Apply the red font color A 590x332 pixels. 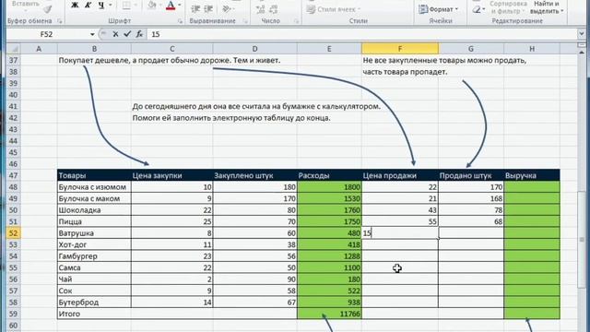click(x=171, y=6)
